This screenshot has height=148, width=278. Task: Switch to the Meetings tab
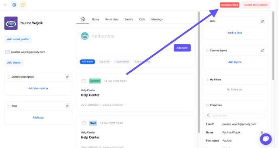coord(157,19)
